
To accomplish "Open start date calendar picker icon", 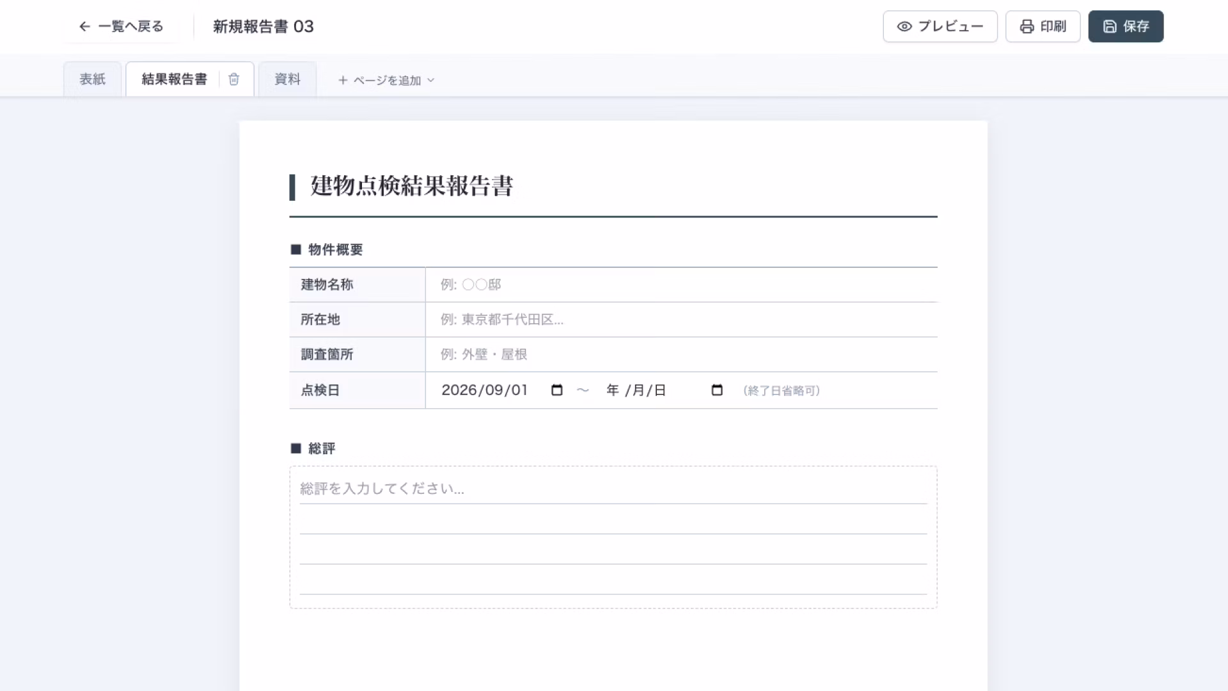I will (x=557, y=390).
